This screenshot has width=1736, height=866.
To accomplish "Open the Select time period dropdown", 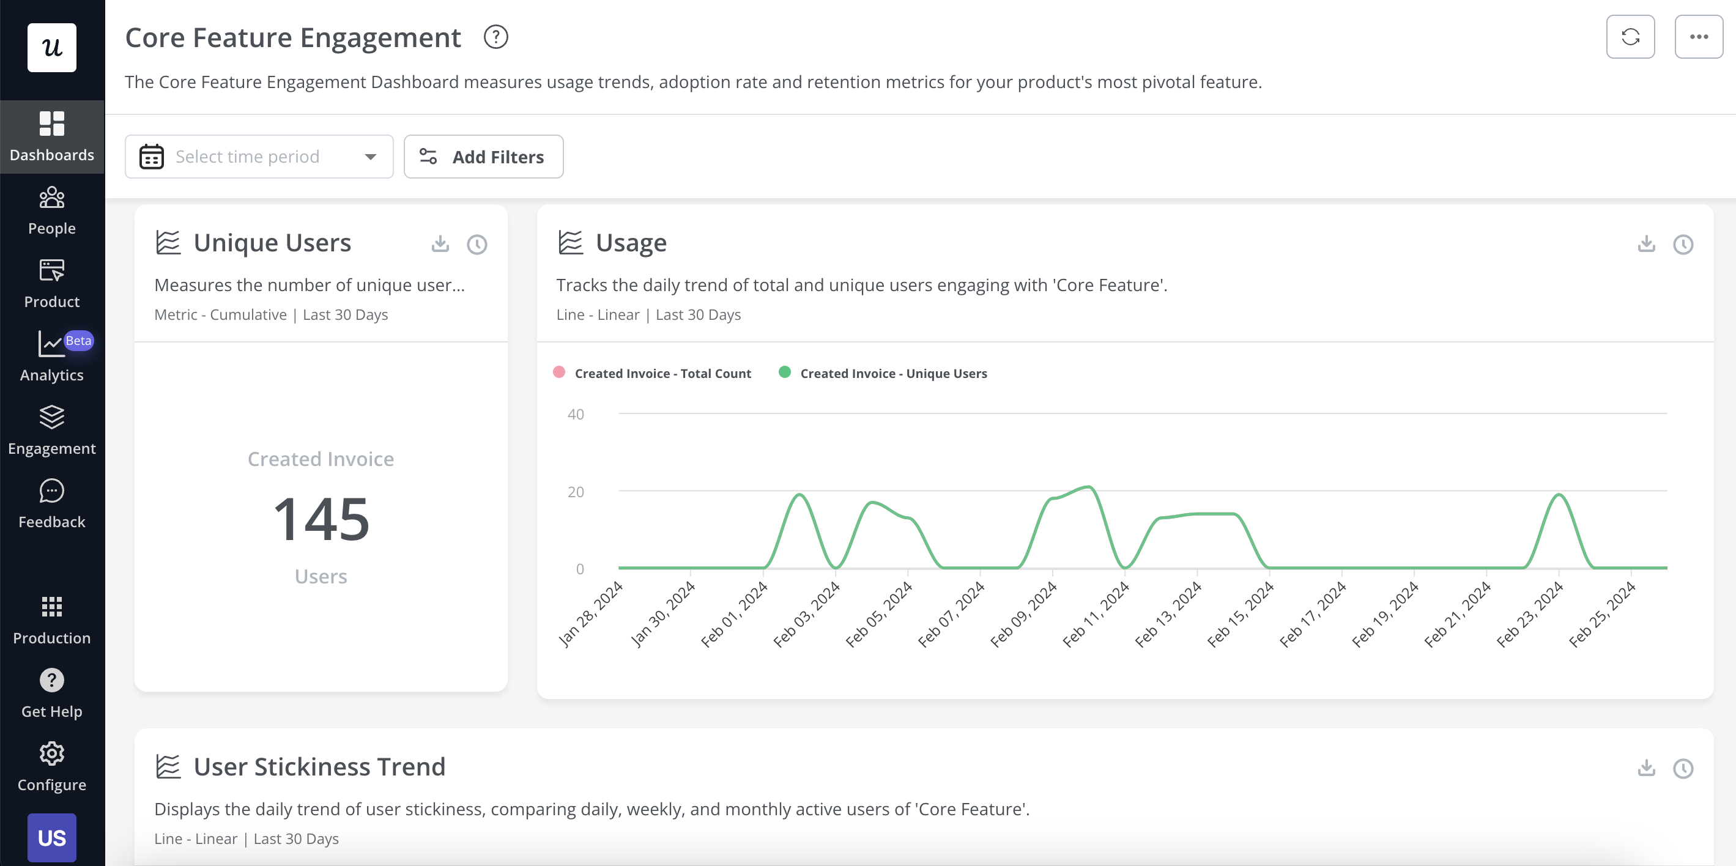I will point(259,157).
